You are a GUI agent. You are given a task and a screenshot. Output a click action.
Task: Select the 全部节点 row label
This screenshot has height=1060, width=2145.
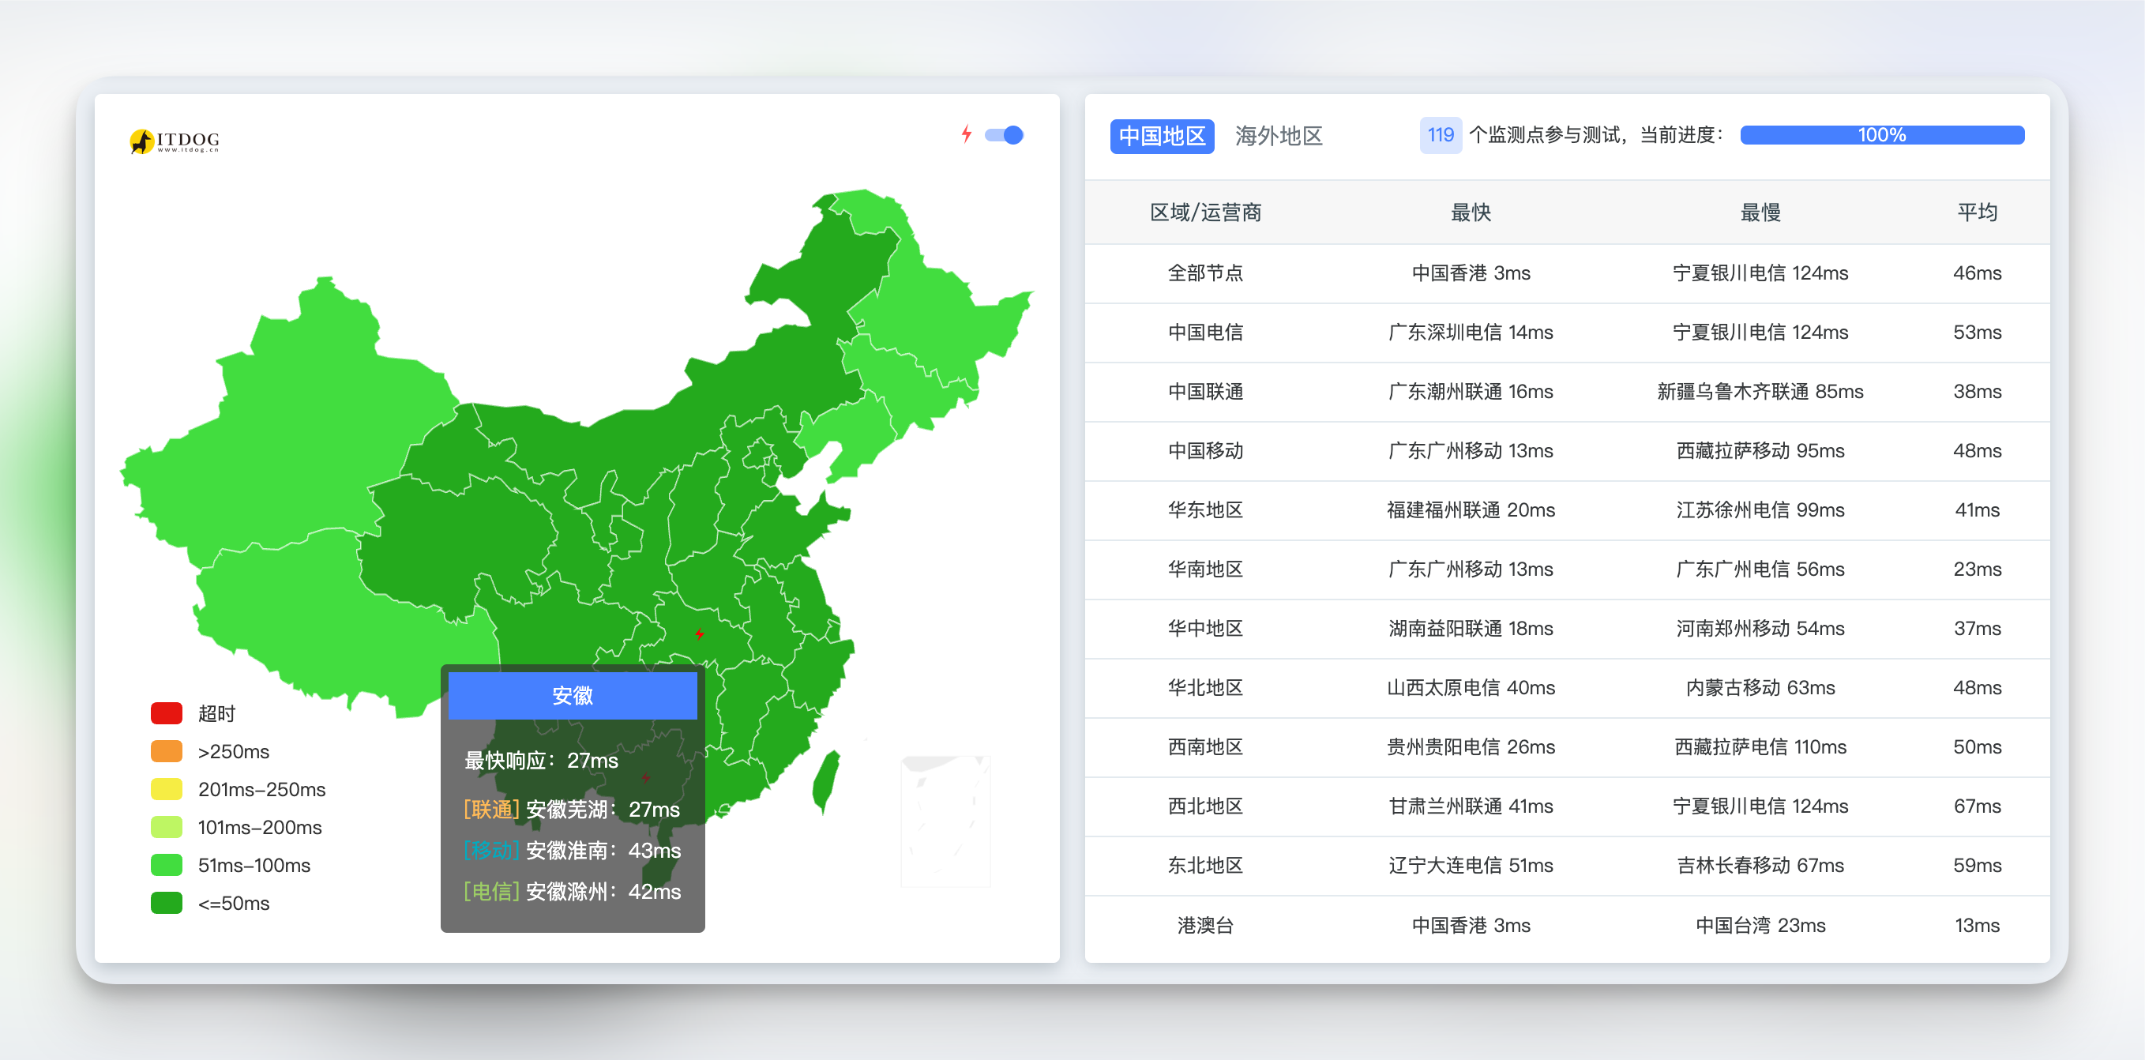click(1205, 273)
